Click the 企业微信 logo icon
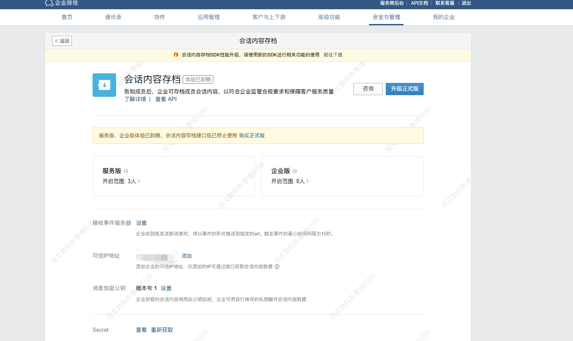The height and width of the screenshot is (341, 573). (49, 3)
